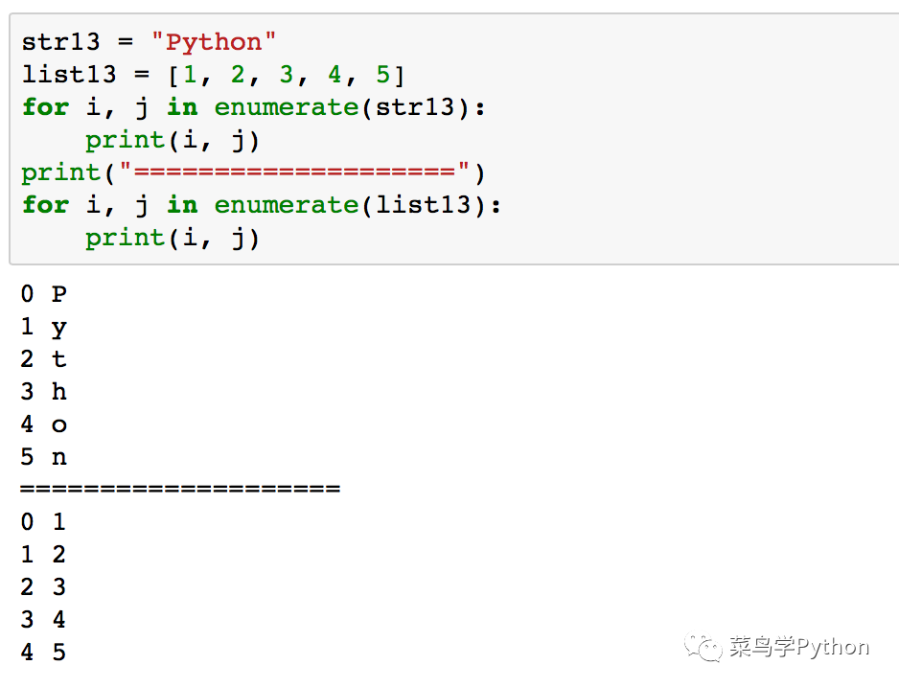The height and width of the screenshot is (688, 899).
Task: Click the WeChat logo icon in watermark
Action: click(703, 648)
